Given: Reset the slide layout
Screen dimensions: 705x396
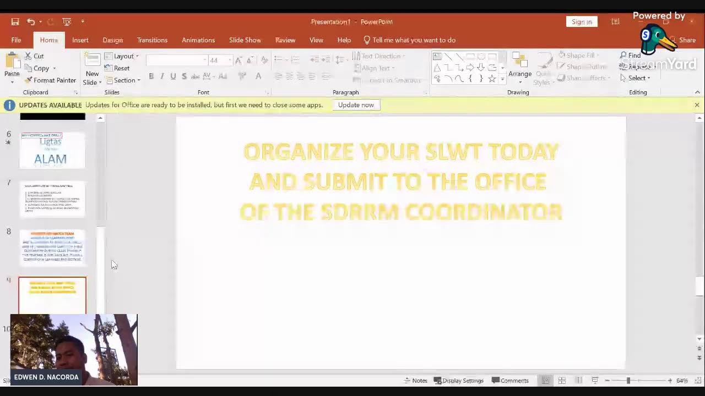Looking at the screenshot, I should pos(117,68).
